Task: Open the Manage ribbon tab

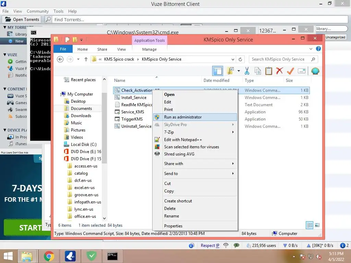Action: coord(149,49)
